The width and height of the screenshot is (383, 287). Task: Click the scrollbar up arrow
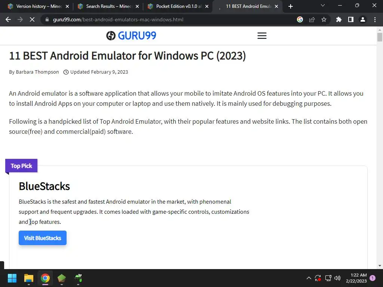(380, 30)
